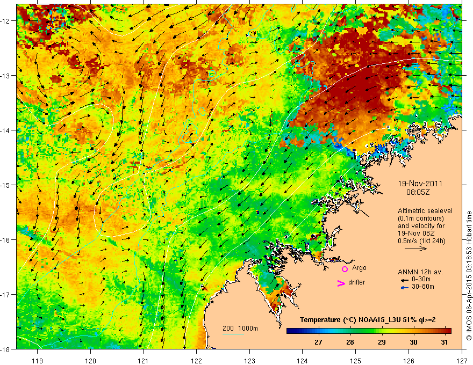Click the 'and velocity for' text line
The width and height of the screenshot is (473, 365).
click(421, 226)
